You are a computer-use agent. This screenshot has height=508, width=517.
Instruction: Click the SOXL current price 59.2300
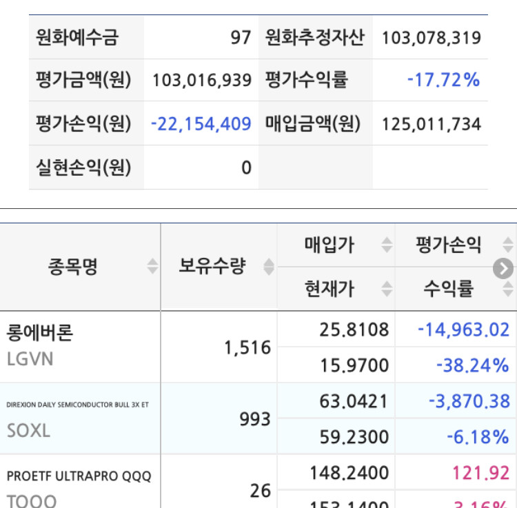click(x=354, y=437)
